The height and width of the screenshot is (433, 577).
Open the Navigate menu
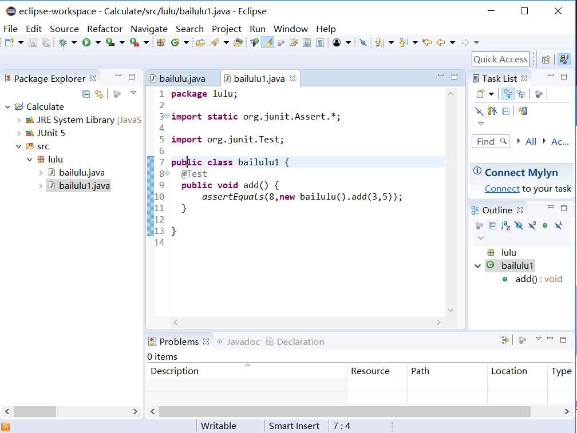tap(149, 29)
